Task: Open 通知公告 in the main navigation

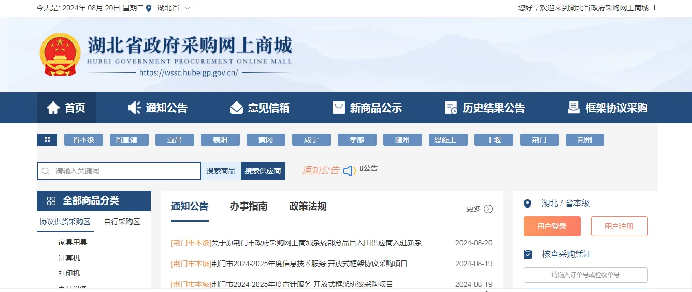Action: click(158, 108)
